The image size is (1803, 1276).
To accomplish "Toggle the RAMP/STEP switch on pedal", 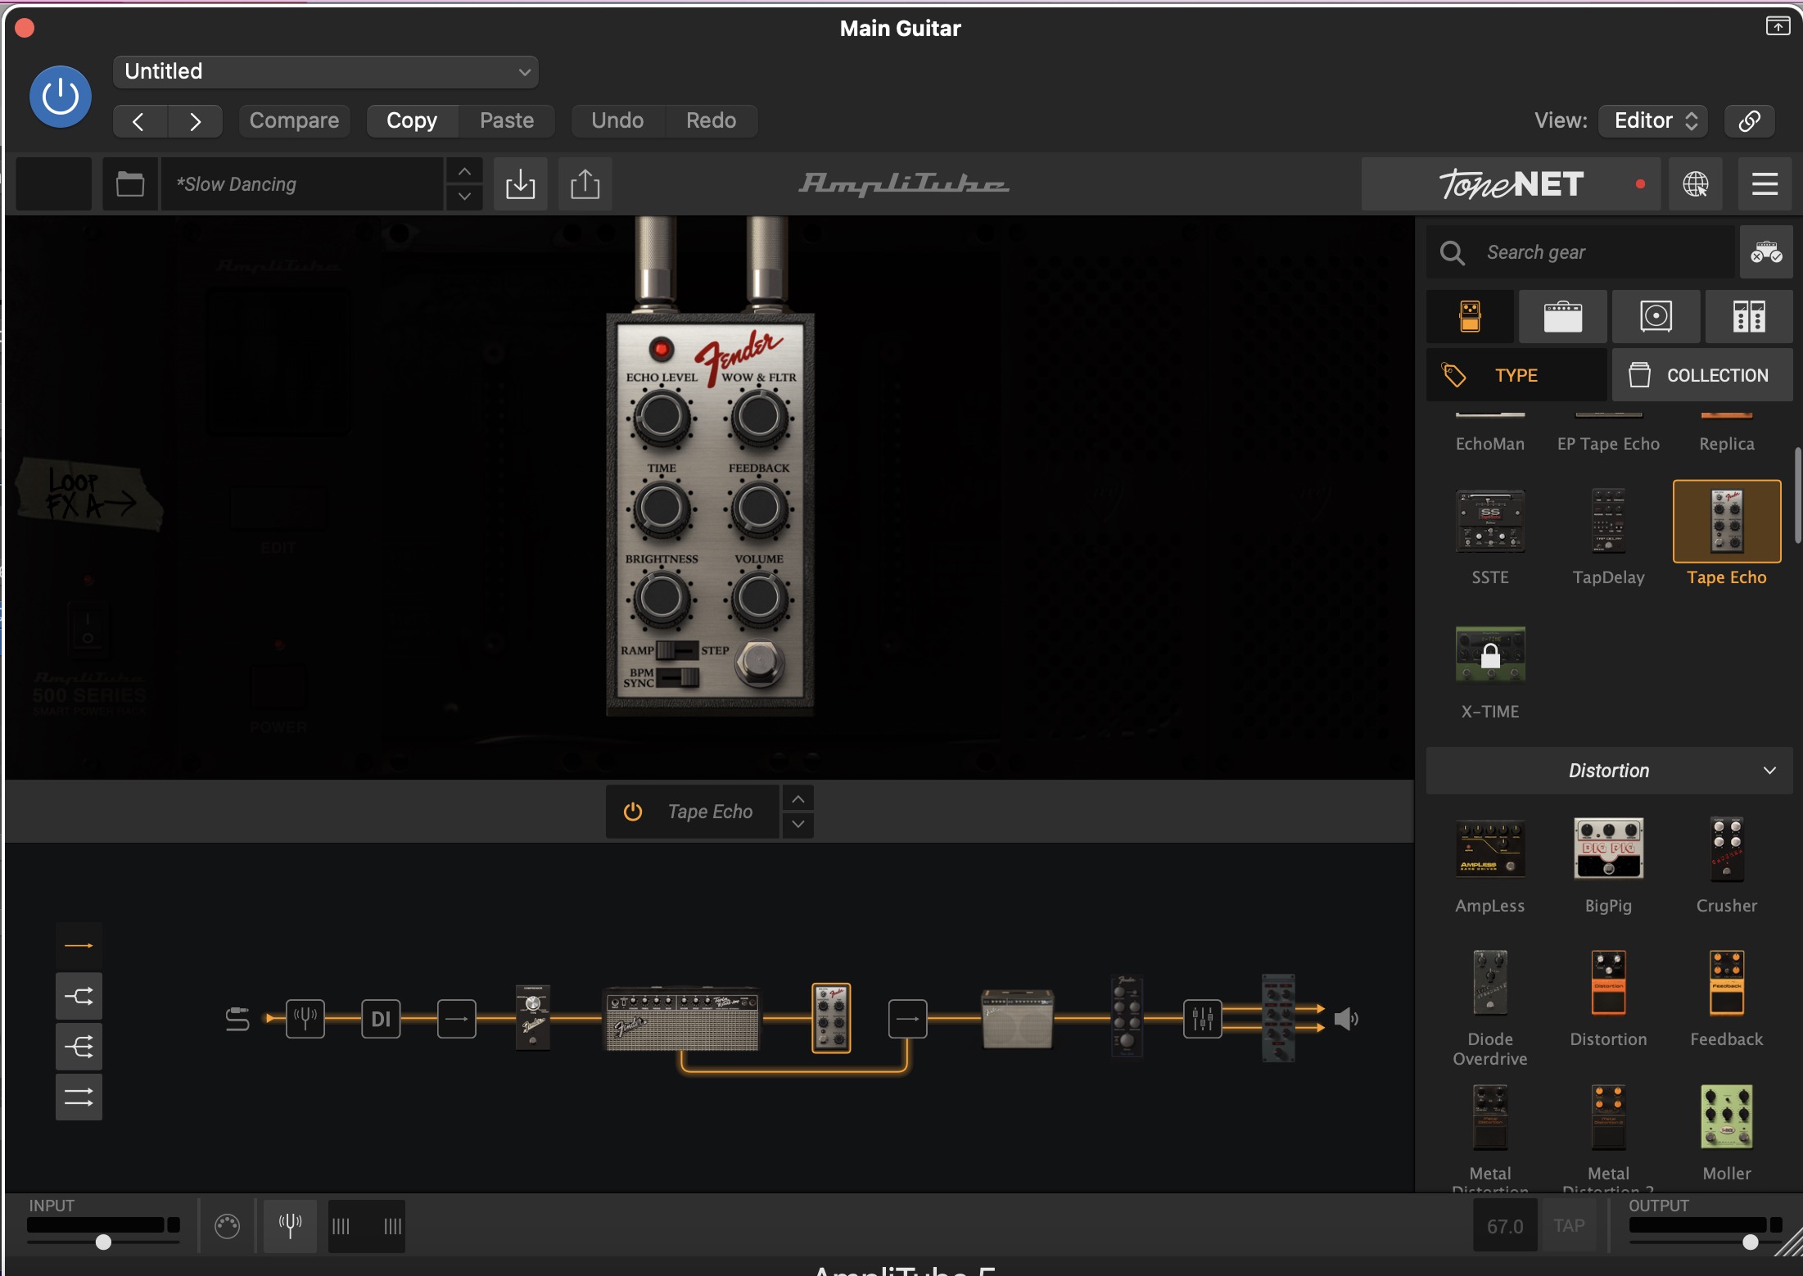I will tap(677, 650).
